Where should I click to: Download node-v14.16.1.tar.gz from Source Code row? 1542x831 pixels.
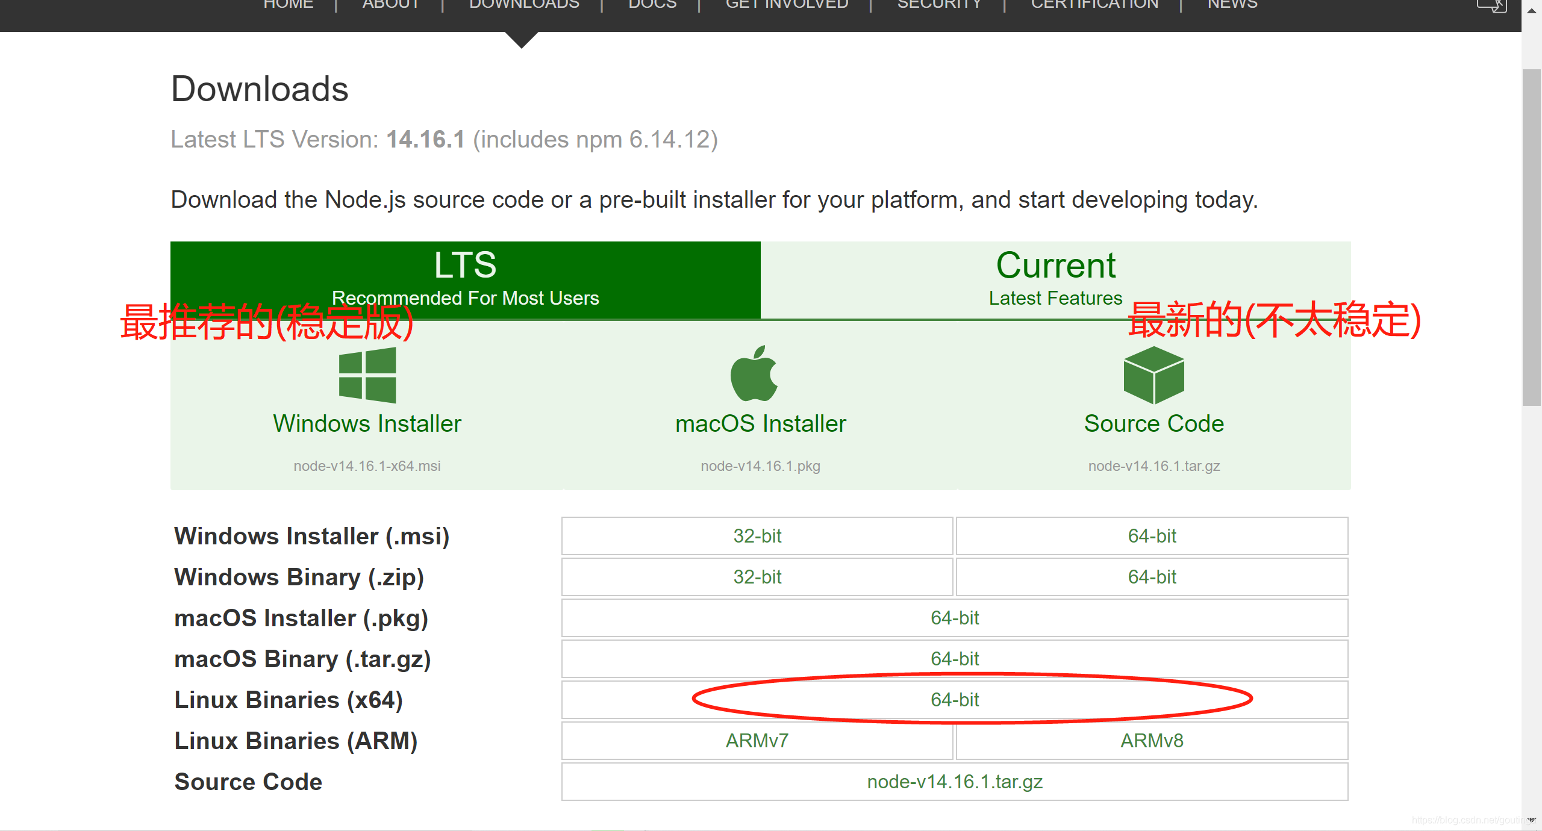coord(955,782)
